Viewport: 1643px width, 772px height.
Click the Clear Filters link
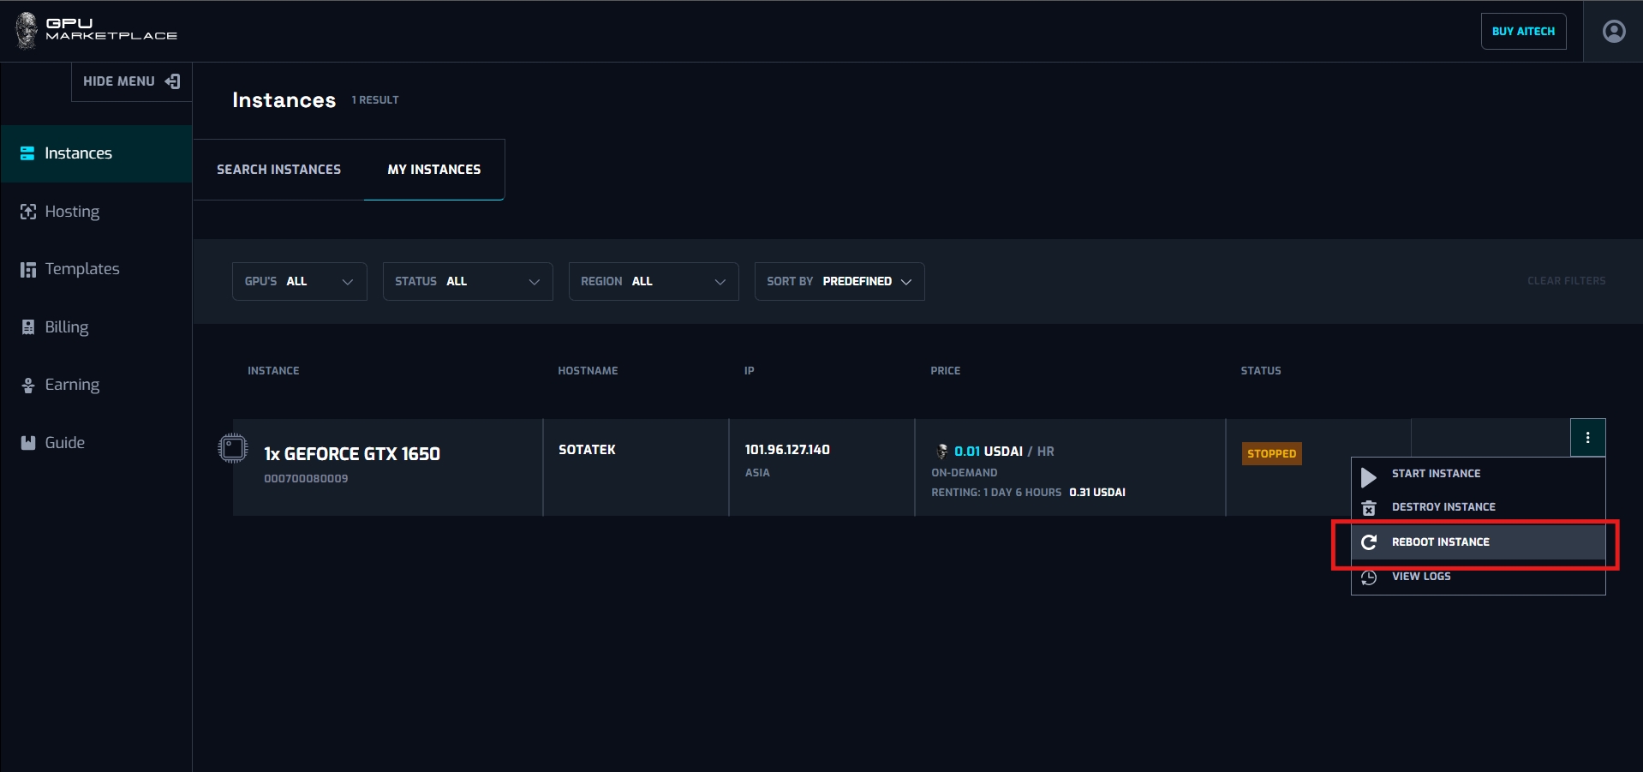click(1566, 281)
